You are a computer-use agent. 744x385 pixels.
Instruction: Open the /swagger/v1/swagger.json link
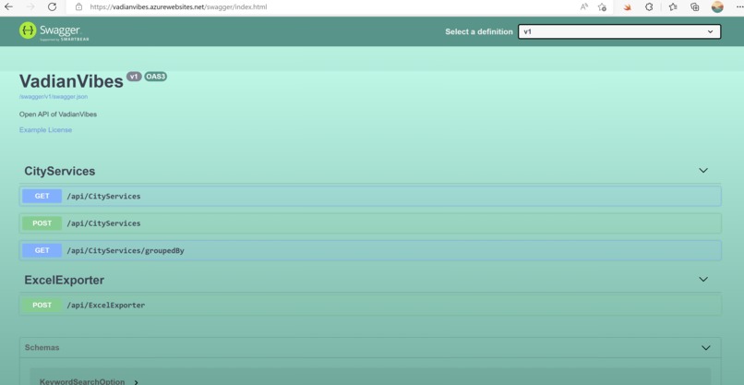click(54, 96)
